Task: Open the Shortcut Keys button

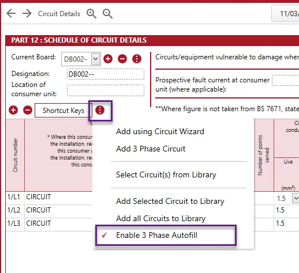Action: pyautogui.click(x=63, y=111)
